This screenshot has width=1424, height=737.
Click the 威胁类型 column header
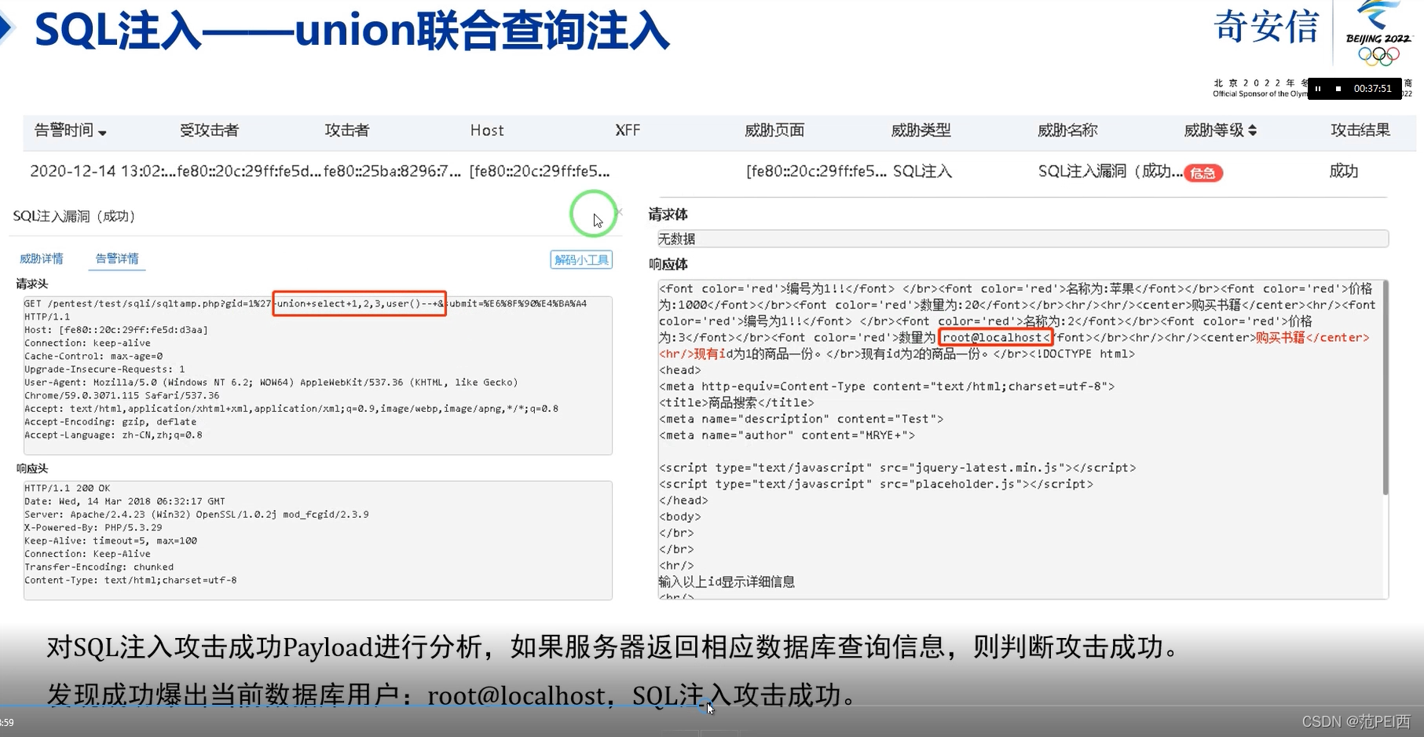click(x=921, y=130)
